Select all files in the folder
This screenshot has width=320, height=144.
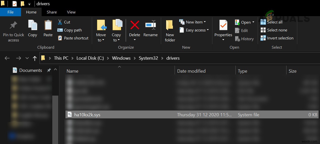tap(271, 22)
